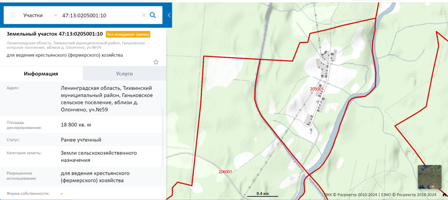The image size is (448, 200).
Task: Collapse the side panel with left chevron
Action: (x=169, y=15)
